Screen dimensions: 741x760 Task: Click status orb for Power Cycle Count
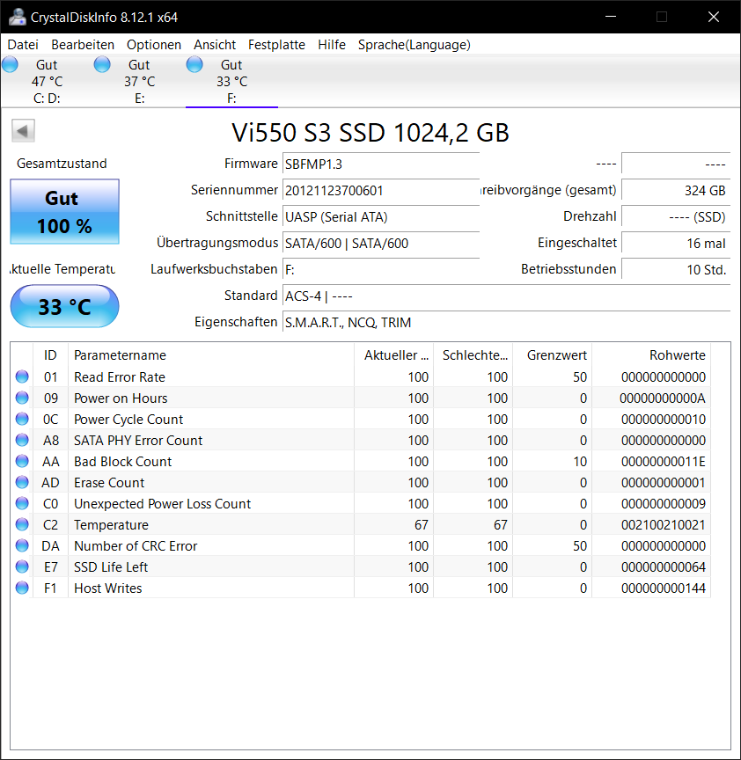pyautogui.click(x=22, y=419)
